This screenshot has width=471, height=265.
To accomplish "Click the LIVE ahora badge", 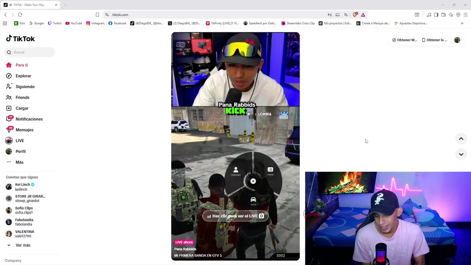I will pos(184,242).
